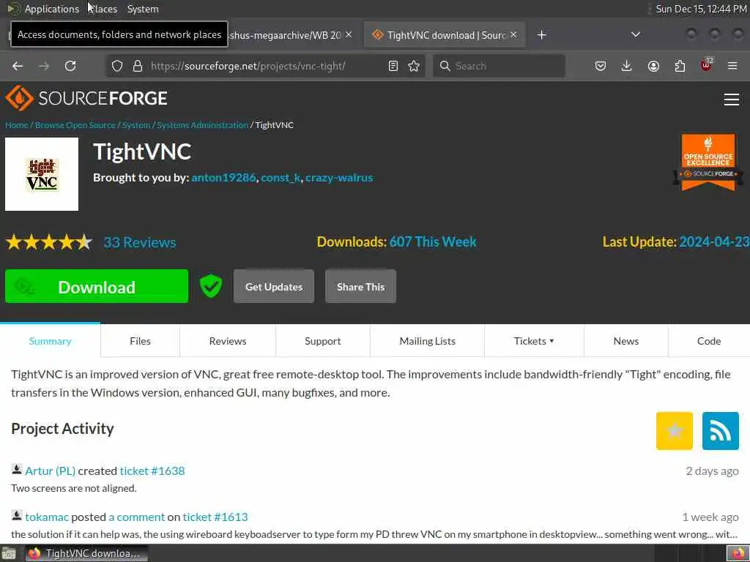Click the 607 This Week downloads link
The image size is (750, 562).
[433, 241]
